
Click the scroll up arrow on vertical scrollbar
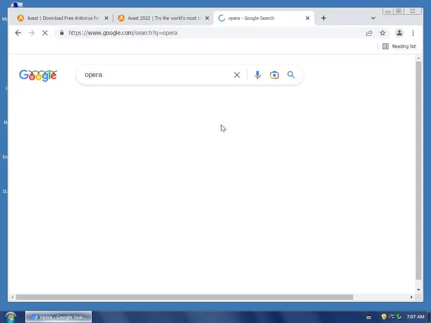419,58
